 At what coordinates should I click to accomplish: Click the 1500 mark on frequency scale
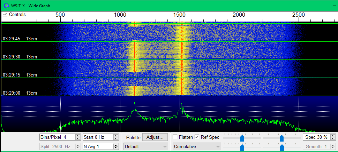180,15
